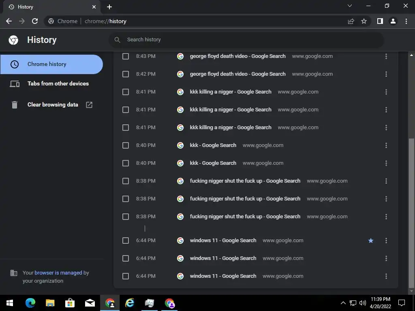Select Chrome history in the sidebar
415x311 pixels.
51,64
